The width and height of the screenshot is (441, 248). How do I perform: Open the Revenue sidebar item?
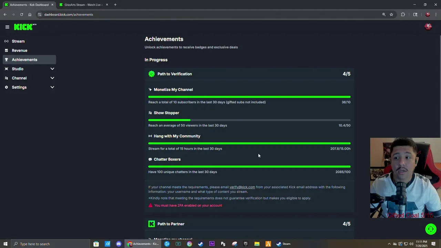pos(29,50)
